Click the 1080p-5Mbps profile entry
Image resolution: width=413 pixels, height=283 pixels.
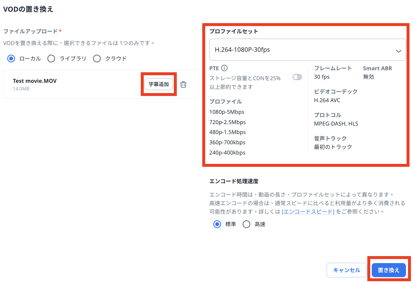click(227, 112)
